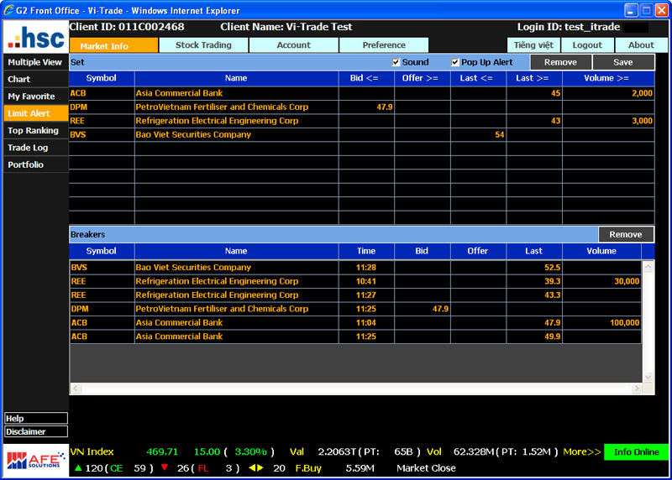Click the Logout button
The image size is (672, 480).
coord(587,45)
